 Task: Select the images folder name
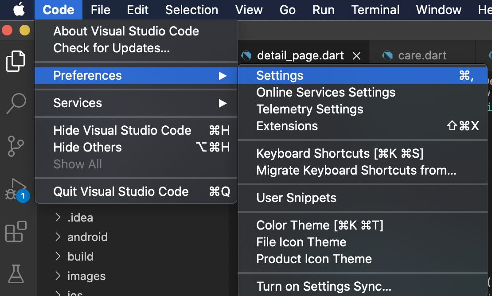86,276
